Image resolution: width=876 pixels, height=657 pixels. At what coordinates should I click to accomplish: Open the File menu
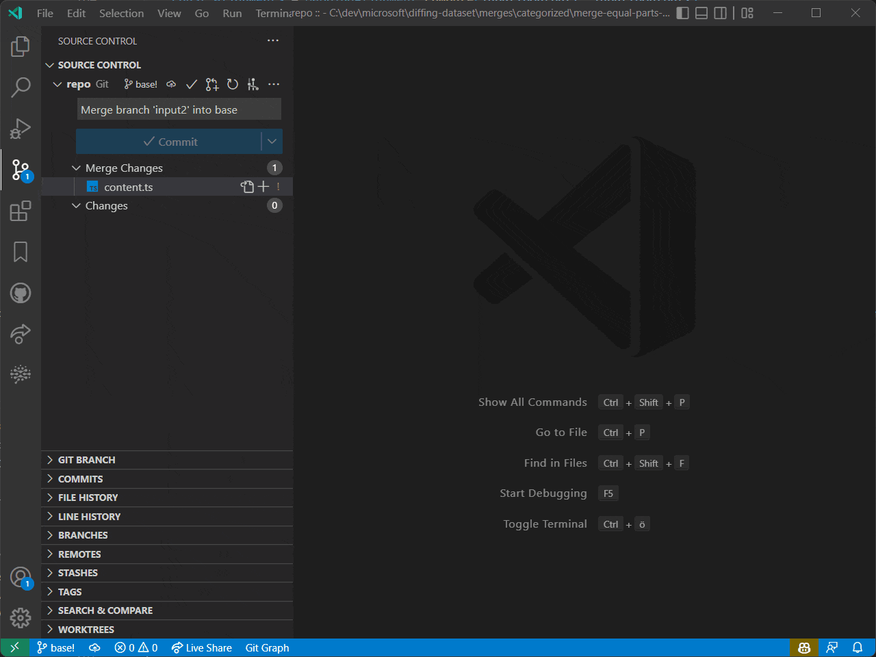[x=45, y=13]
